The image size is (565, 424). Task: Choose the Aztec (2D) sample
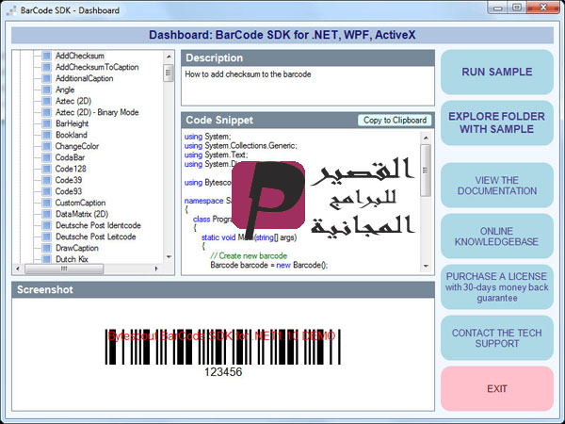pos(73,101)
